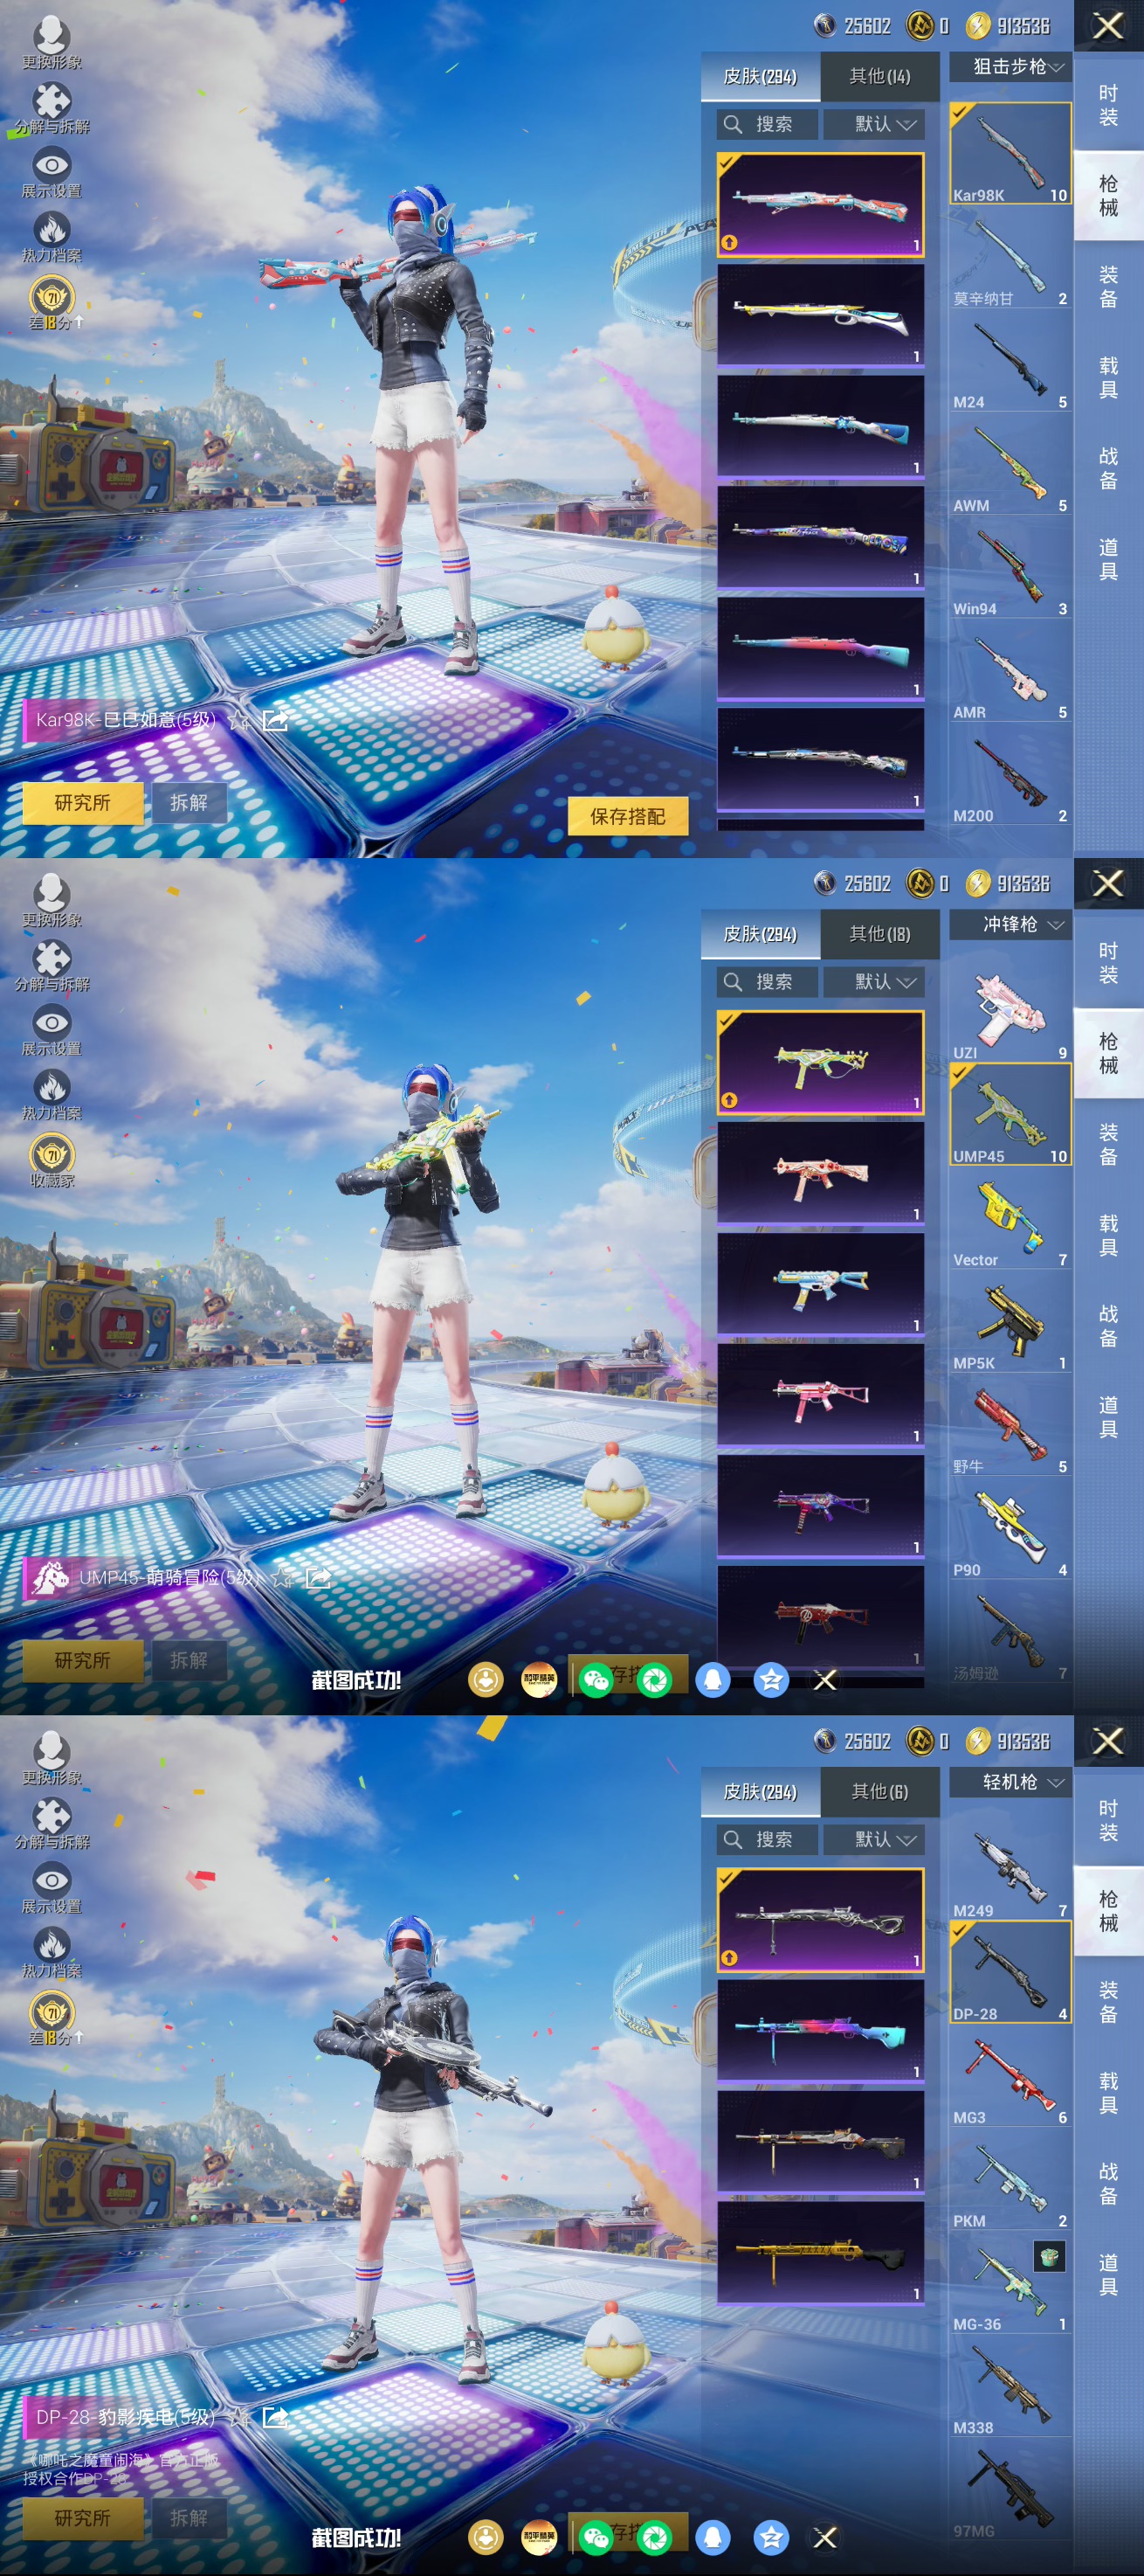Share to QQ in the 冲锋枪 screenshot bar
Screen dimensions: 1144x2576
click(713, 1680)
